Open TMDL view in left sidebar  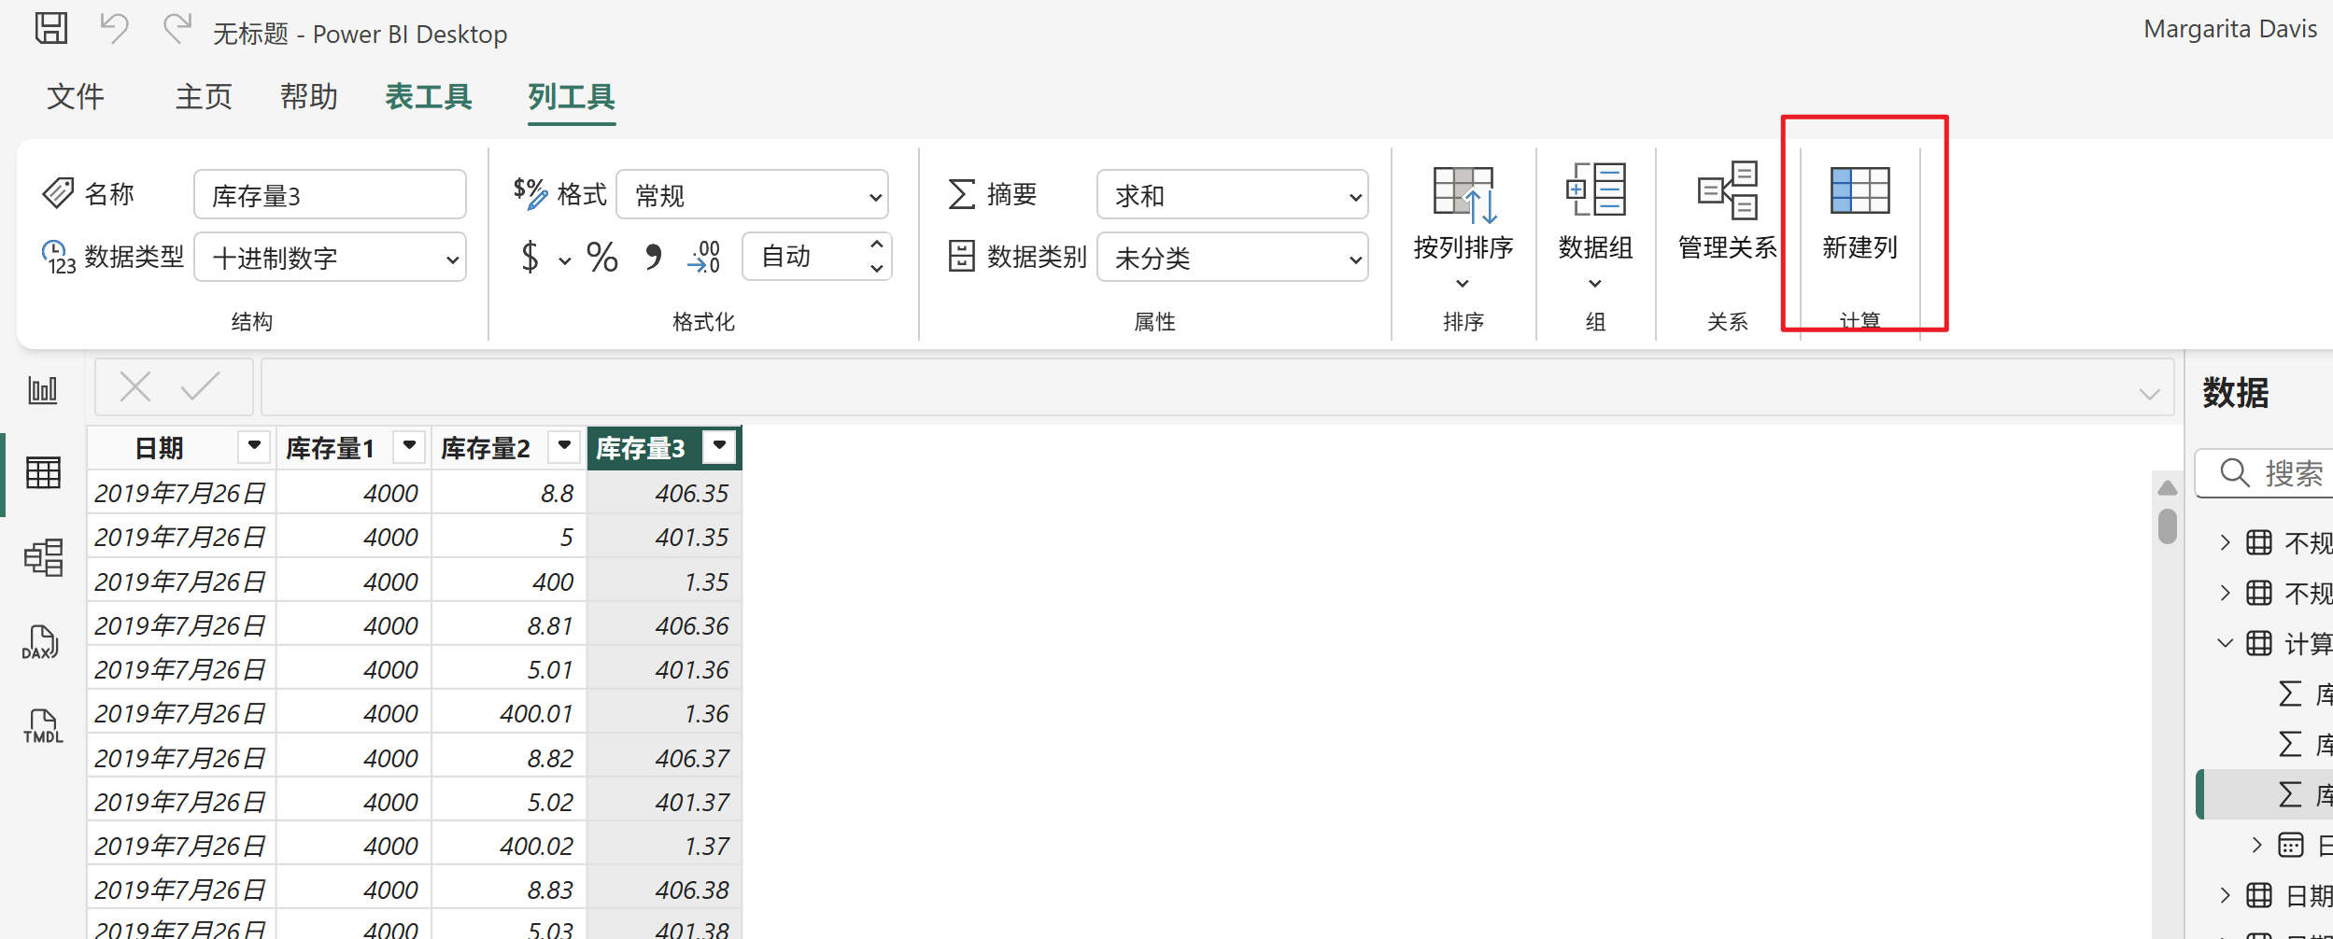tap(43, 726)
